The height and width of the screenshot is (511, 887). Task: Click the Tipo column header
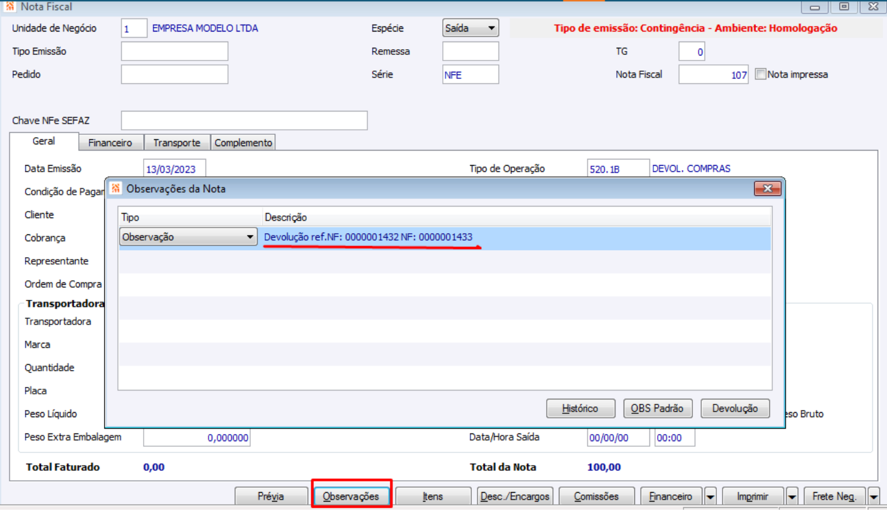190,217
